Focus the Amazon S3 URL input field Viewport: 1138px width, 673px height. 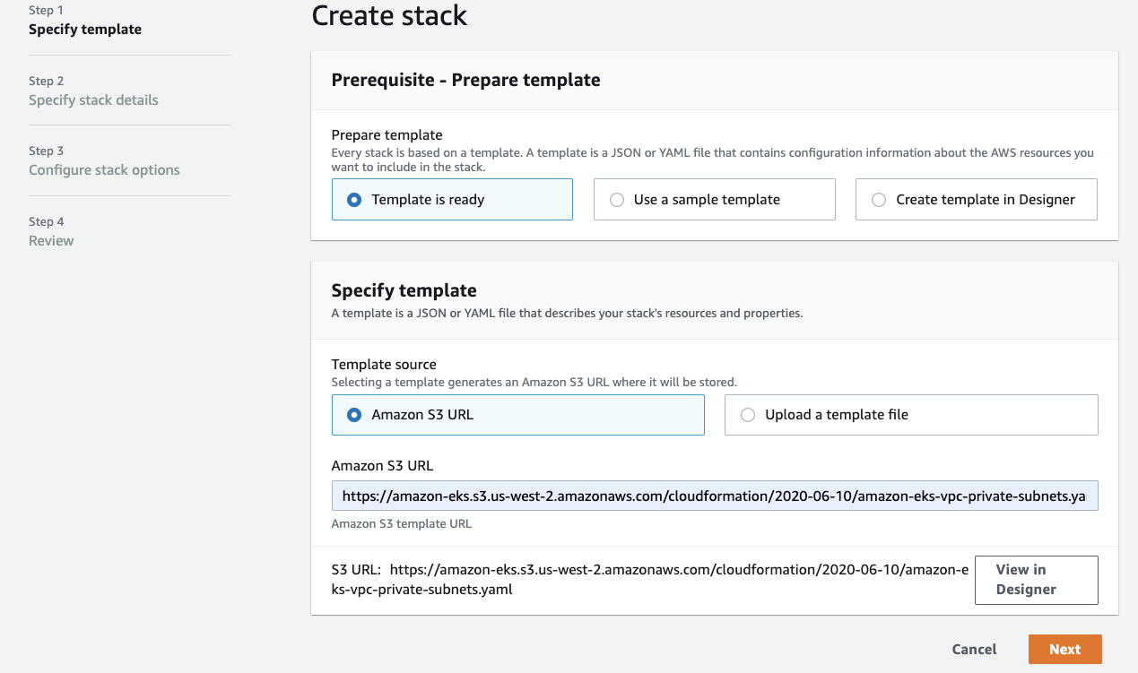(x=715, y=496)
